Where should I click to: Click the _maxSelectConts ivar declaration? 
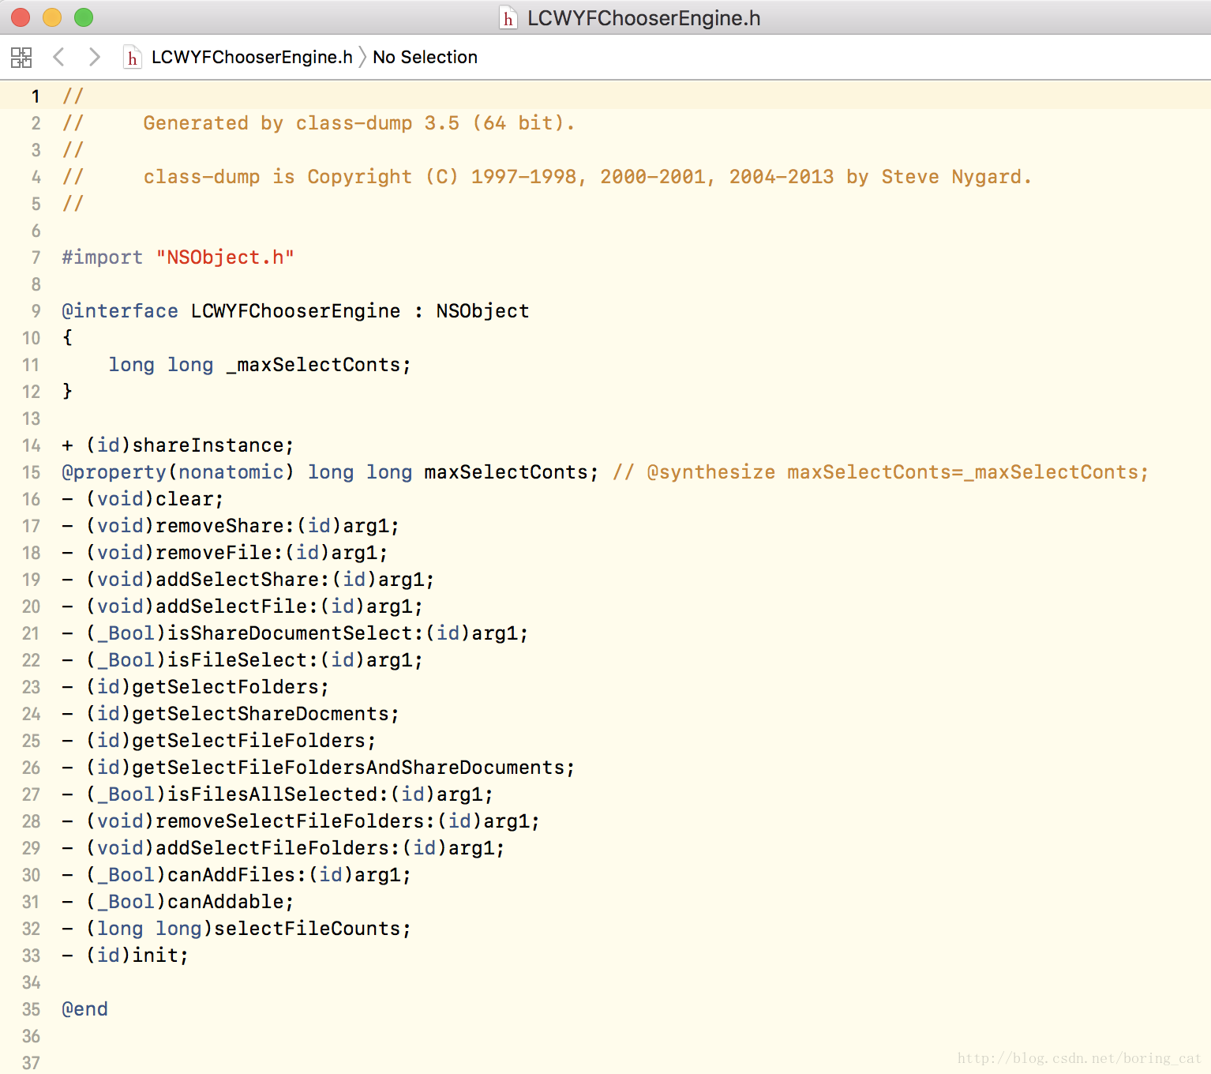[260, 365]
